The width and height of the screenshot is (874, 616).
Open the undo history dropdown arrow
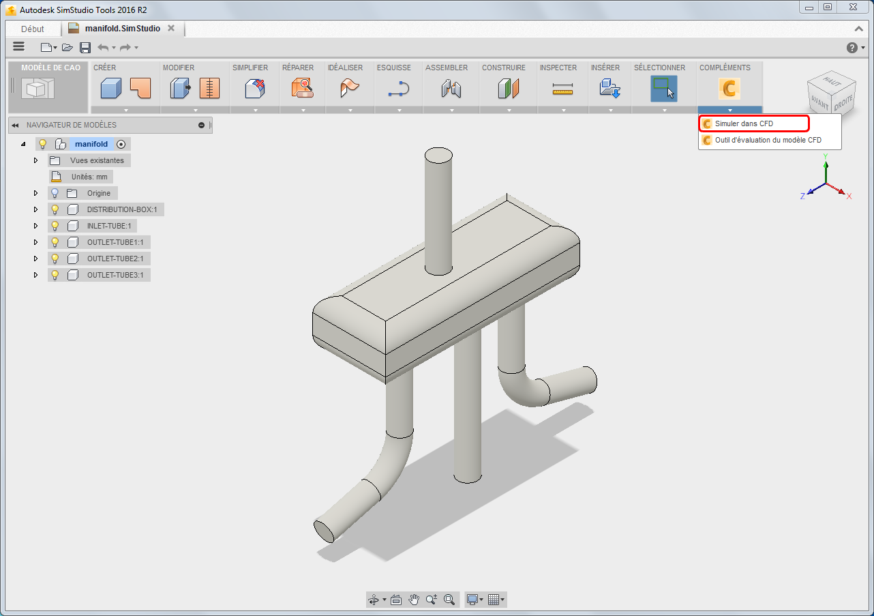click(114, 47)
